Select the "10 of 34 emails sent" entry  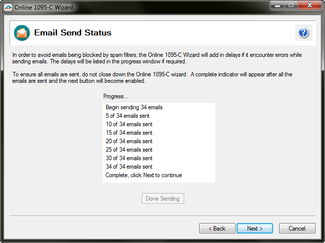click(129, 124)
